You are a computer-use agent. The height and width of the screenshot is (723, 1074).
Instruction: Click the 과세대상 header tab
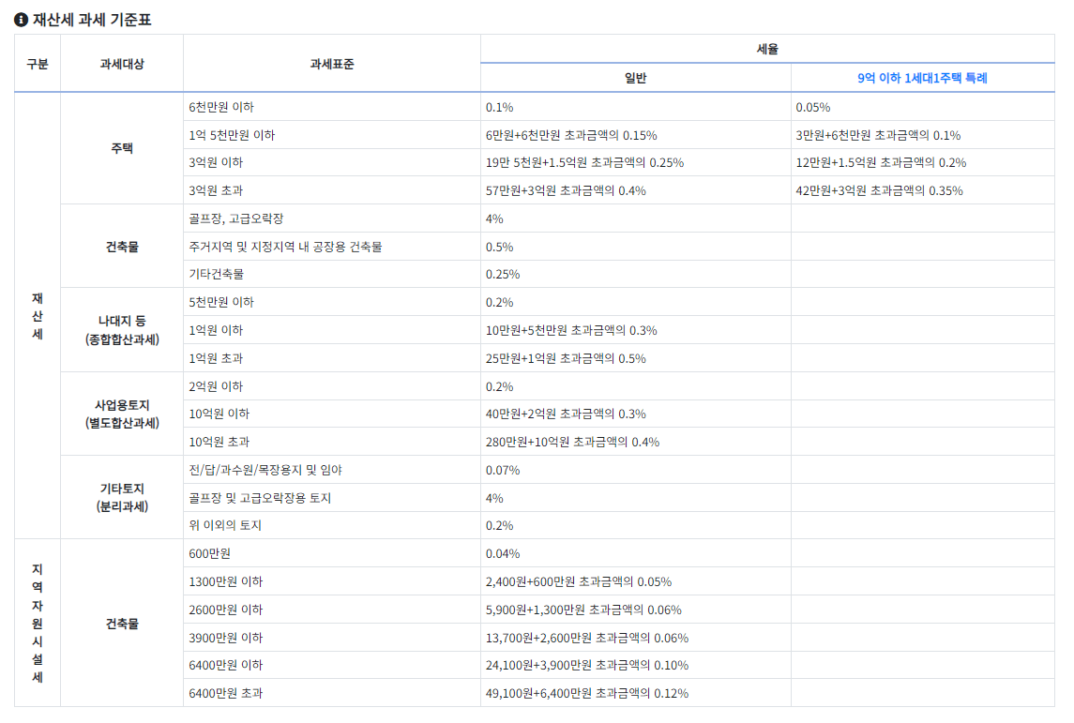coord(122,63)
